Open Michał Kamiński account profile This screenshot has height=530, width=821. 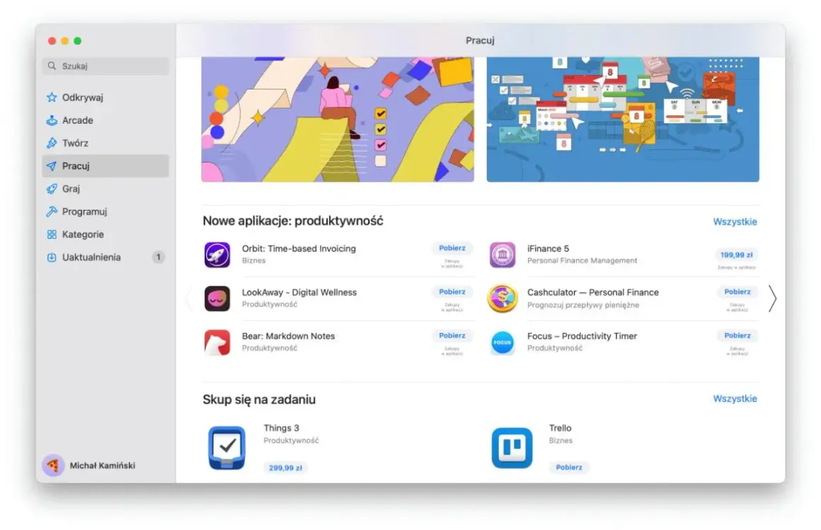coord(89,465)
